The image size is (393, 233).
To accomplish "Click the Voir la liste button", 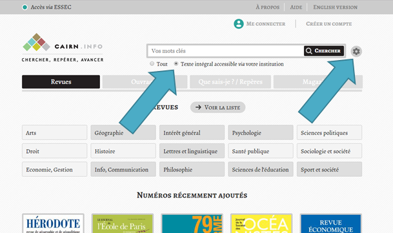I will (x=218, y=107).
